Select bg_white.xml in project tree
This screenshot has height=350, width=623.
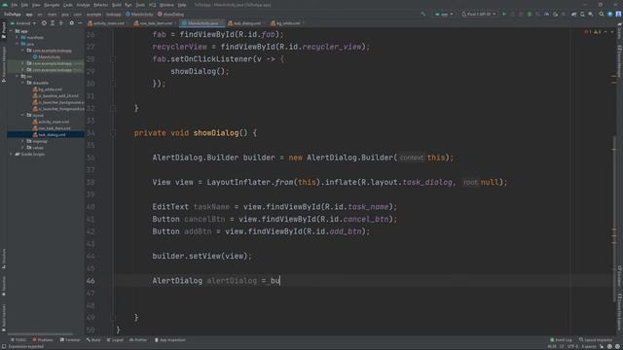pos(48,89)
